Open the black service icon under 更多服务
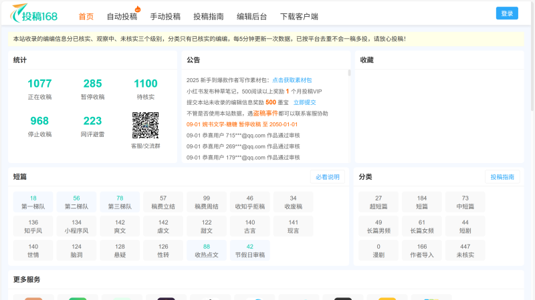The image size is (535, 300). tap(343, 298)
